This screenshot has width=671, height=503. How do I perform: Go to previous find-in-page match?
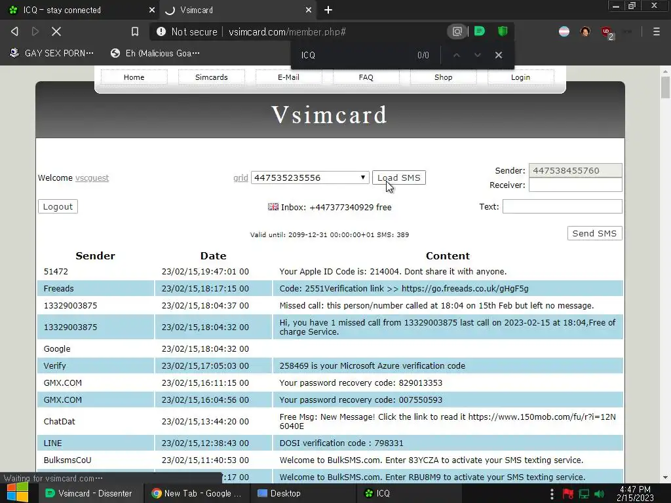pos(457,55)
